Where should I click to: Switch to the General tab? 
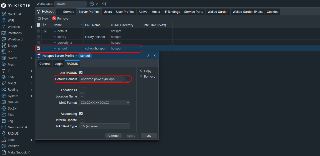[x=45, y=64]
